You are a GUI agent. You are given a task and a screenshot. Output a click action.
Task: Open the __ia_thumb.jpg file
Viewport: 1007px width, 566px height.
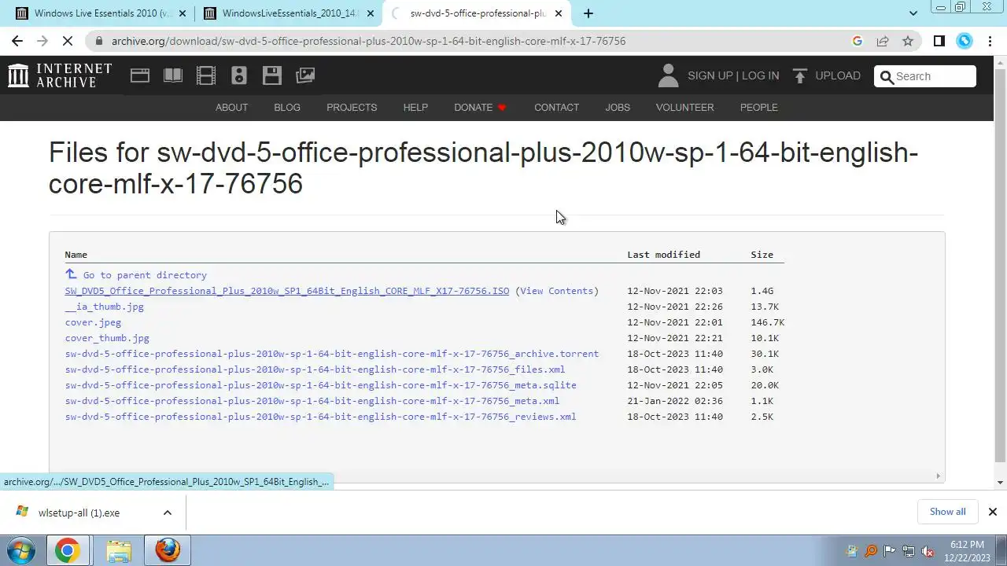(105, 307)
